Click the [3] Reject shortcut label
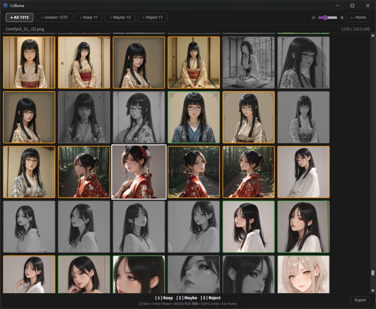Screen dimensions: 376x309 point(210,298)
